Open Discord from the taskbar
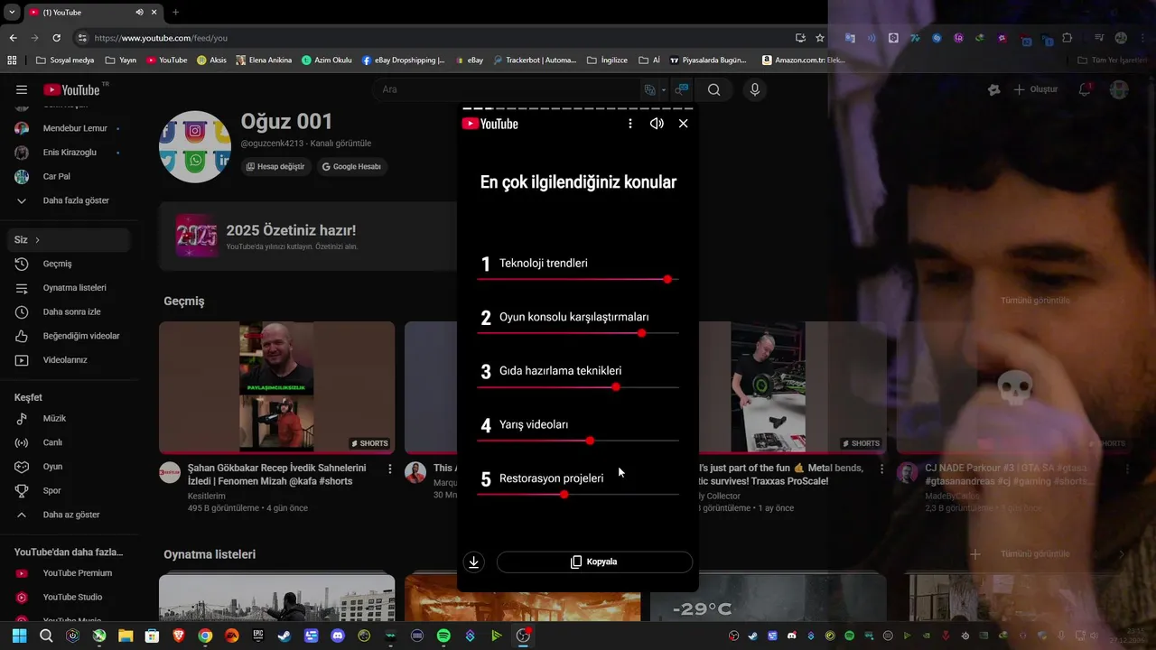The image size is (1156, 650). point(338,636)
